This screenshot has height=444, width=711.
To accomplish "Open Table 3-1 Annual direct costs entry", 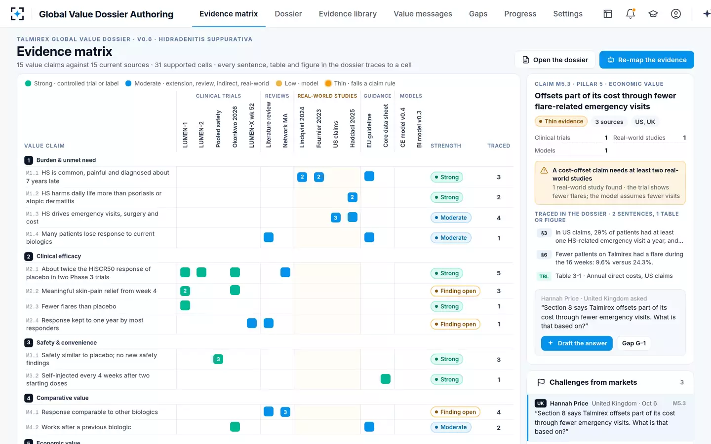I will pyautogui.click(x=610, y=276).
